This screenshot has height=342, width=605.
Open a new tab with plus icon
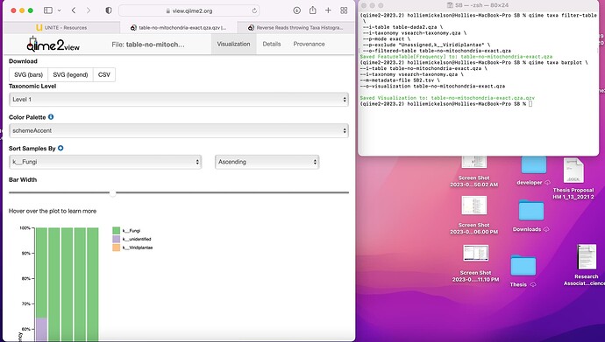328,10
